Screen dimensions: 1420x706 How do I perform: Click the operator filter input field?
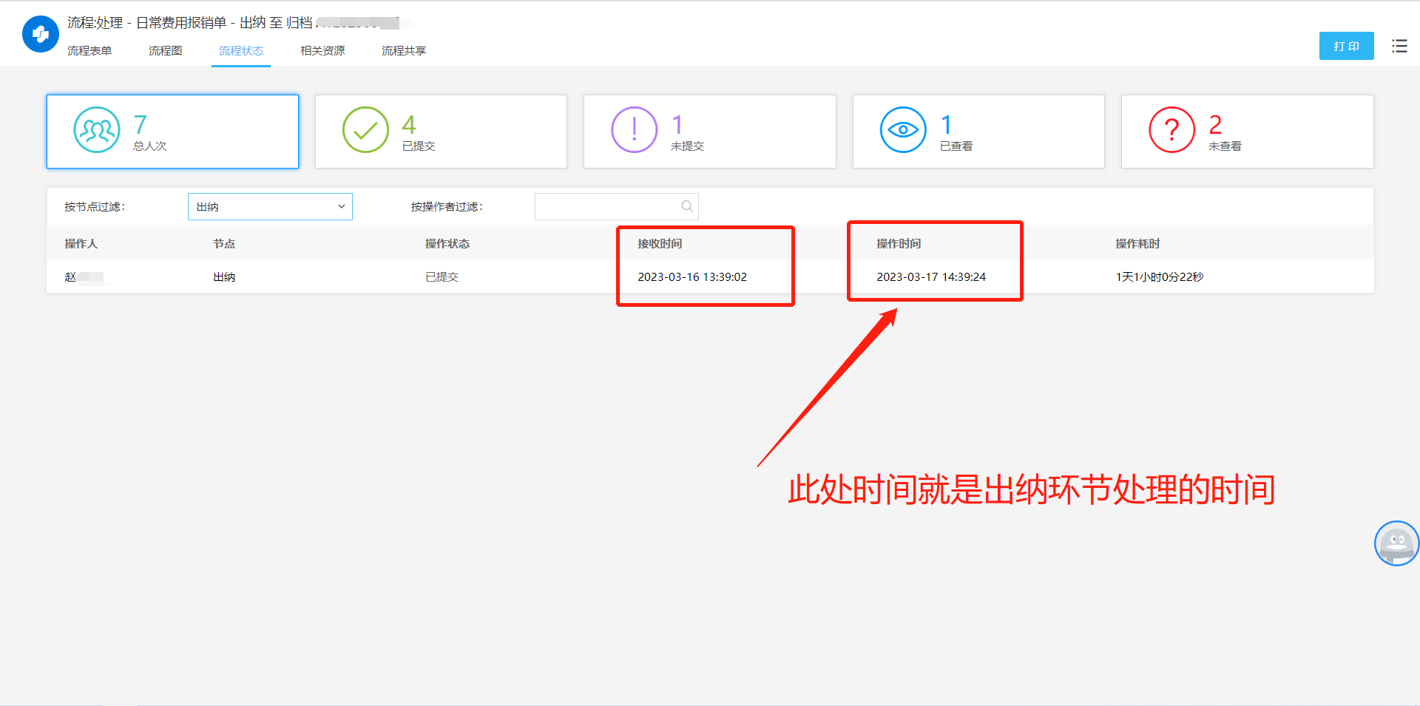coord(616,206)
